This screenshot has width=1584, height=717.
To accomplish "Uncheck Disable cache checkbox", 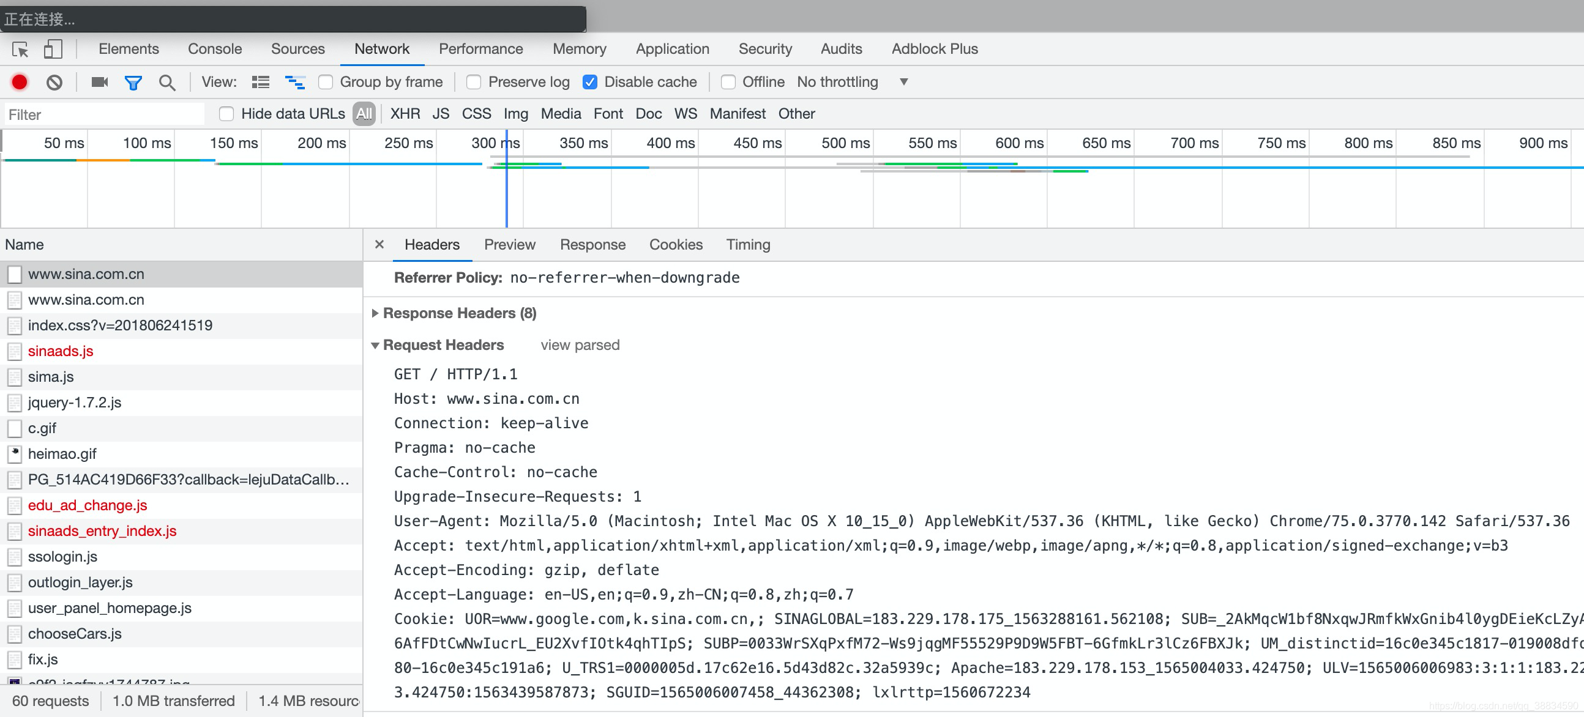I will coord(589,83).
